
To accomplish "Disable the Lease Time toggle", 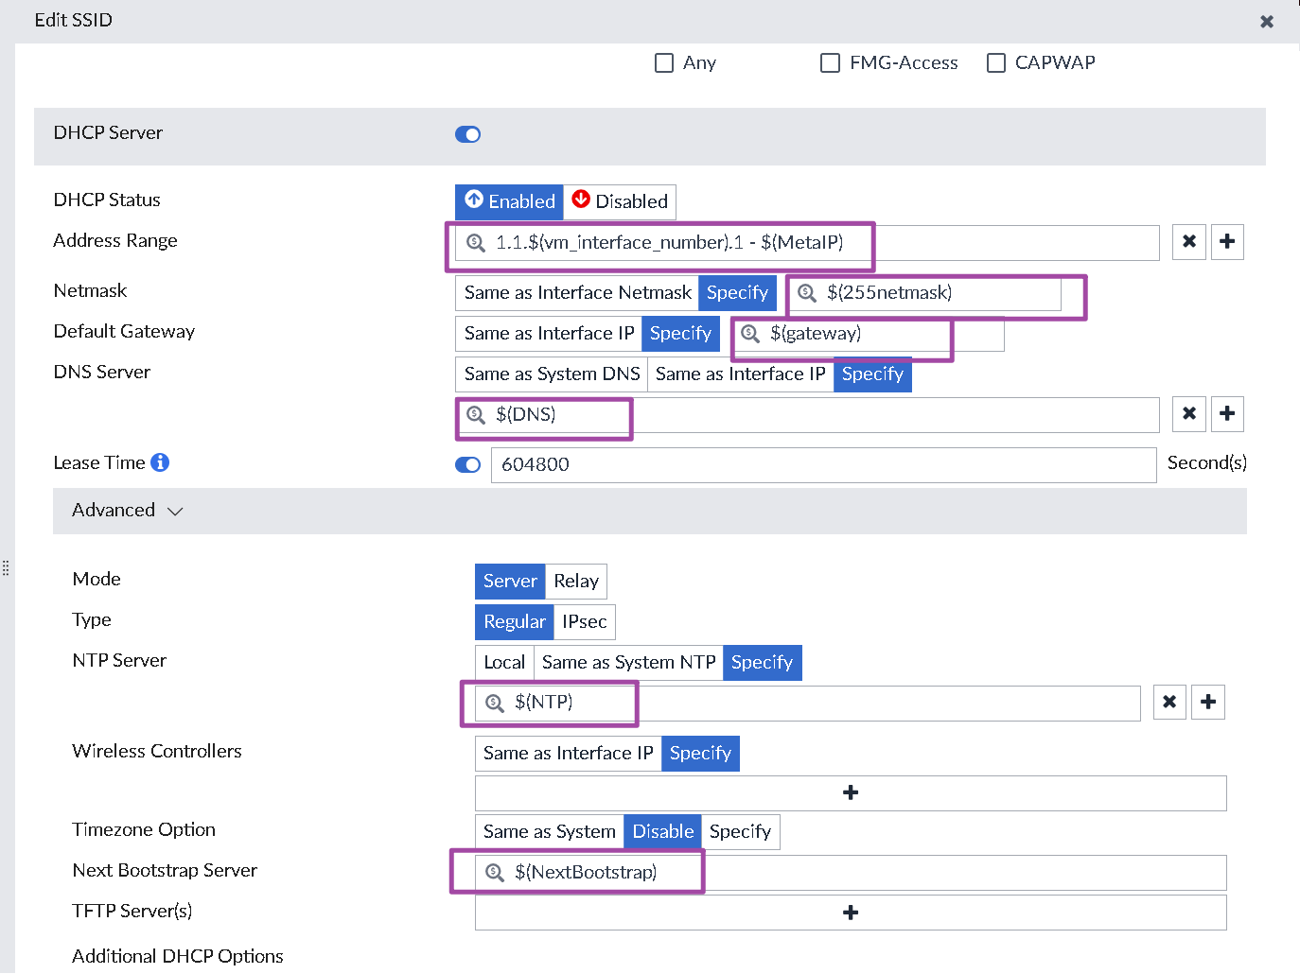I will 467,464.
